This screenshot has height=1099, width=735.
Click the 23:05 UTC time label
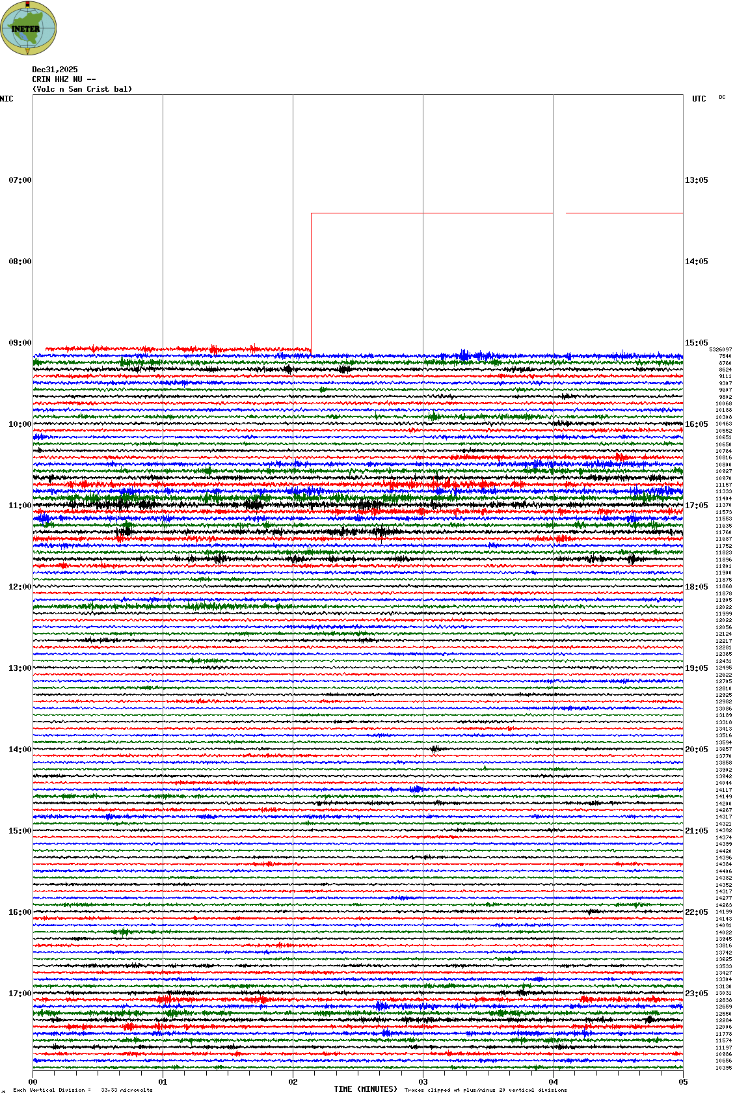pyautogui.click(x=696, y=994)
